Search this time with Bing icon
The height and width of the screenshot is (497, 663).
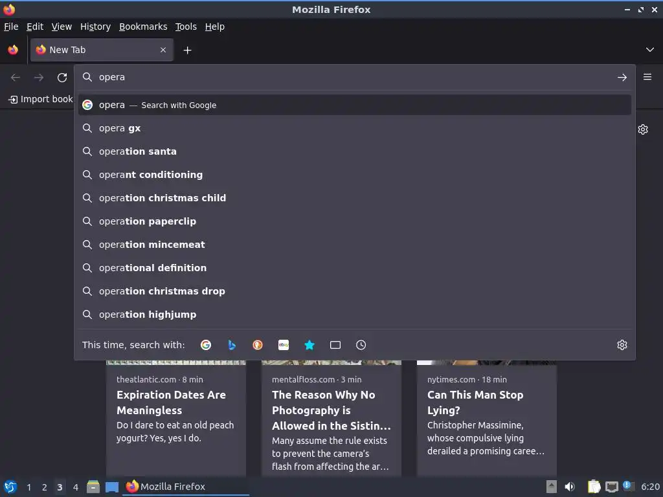(x=232, y=345)
